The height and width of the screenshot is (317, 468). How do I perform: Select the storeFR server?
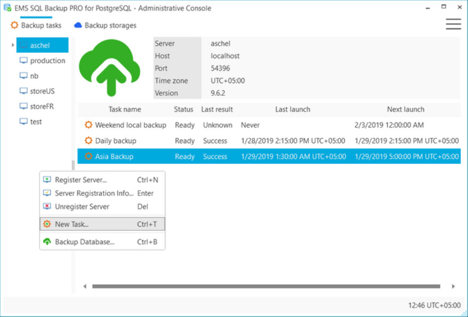pos(37,106)
